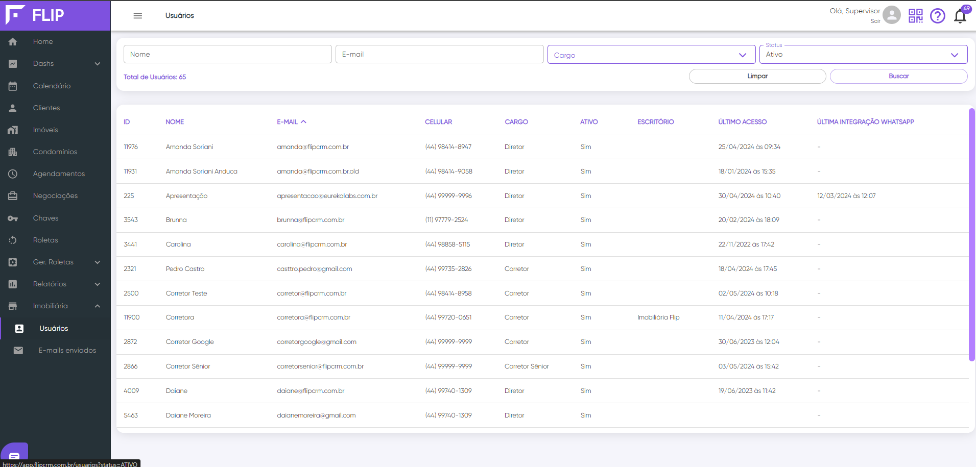Toggle the hamburger menu icon
This screenshot has width=976, height=467.
click(138, 16)
